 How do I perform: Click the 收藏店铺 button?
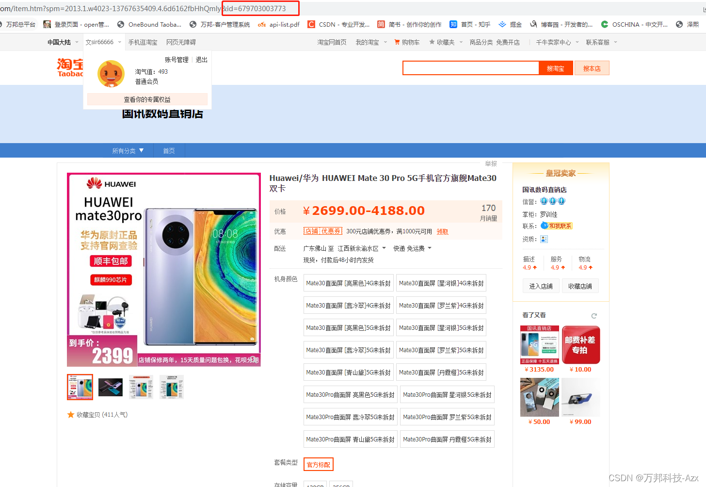[x=580, y=286]
